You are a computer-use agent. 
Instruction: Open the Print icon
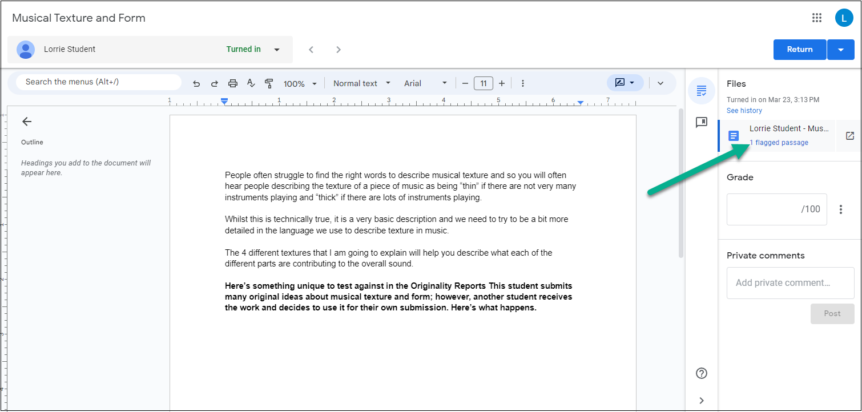click(232, 83)
